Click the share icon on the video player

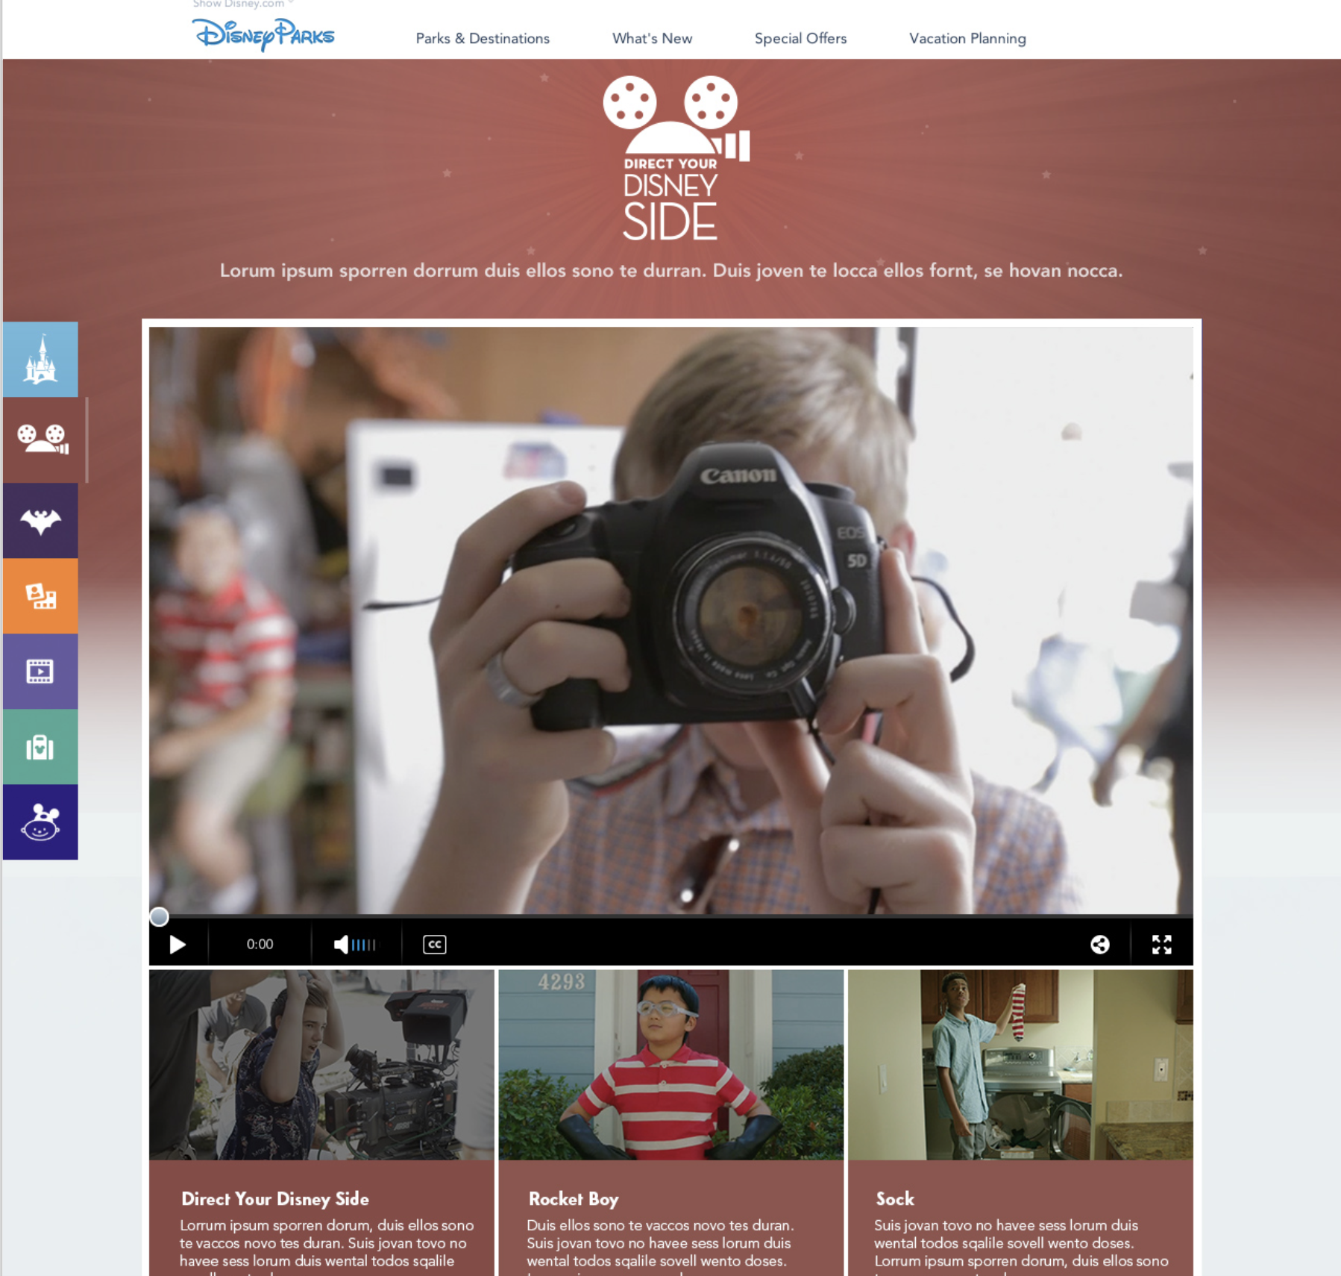[1100, 944]
